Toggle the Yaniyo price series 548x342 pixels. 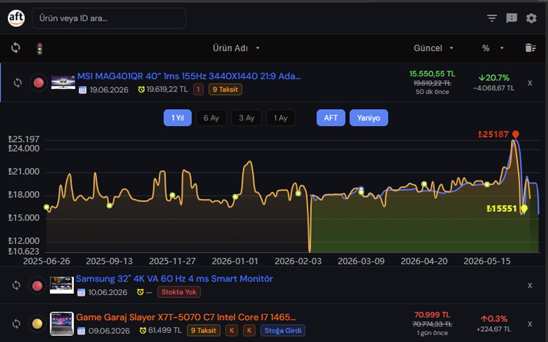pos(369,118)
